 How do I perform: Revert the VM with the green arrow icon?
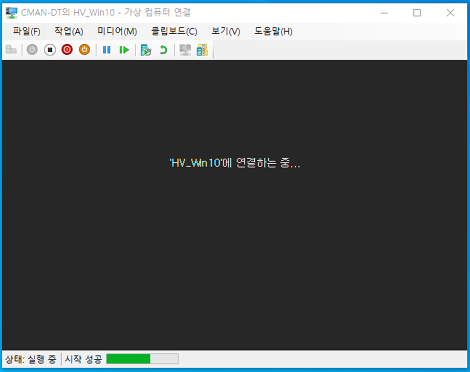pyautogui.click(x=163, y=50)
